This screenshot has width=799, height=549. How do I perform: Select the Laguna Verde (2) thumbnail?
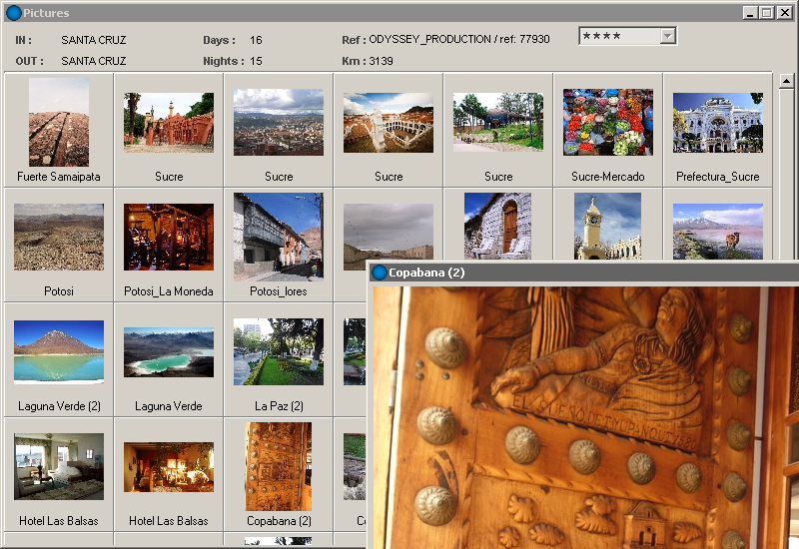click(x=59, y=351)
